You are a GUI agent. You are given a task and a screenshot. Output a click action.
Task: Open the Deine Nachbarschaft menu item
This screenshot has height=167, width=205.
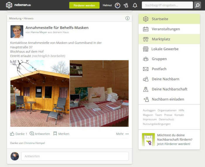(x=169, y=89)
